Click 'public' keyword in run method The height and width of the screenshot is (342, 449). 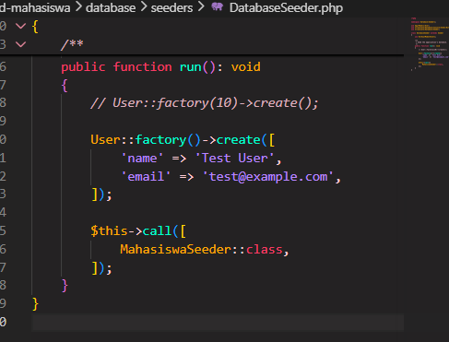(83, 67)
